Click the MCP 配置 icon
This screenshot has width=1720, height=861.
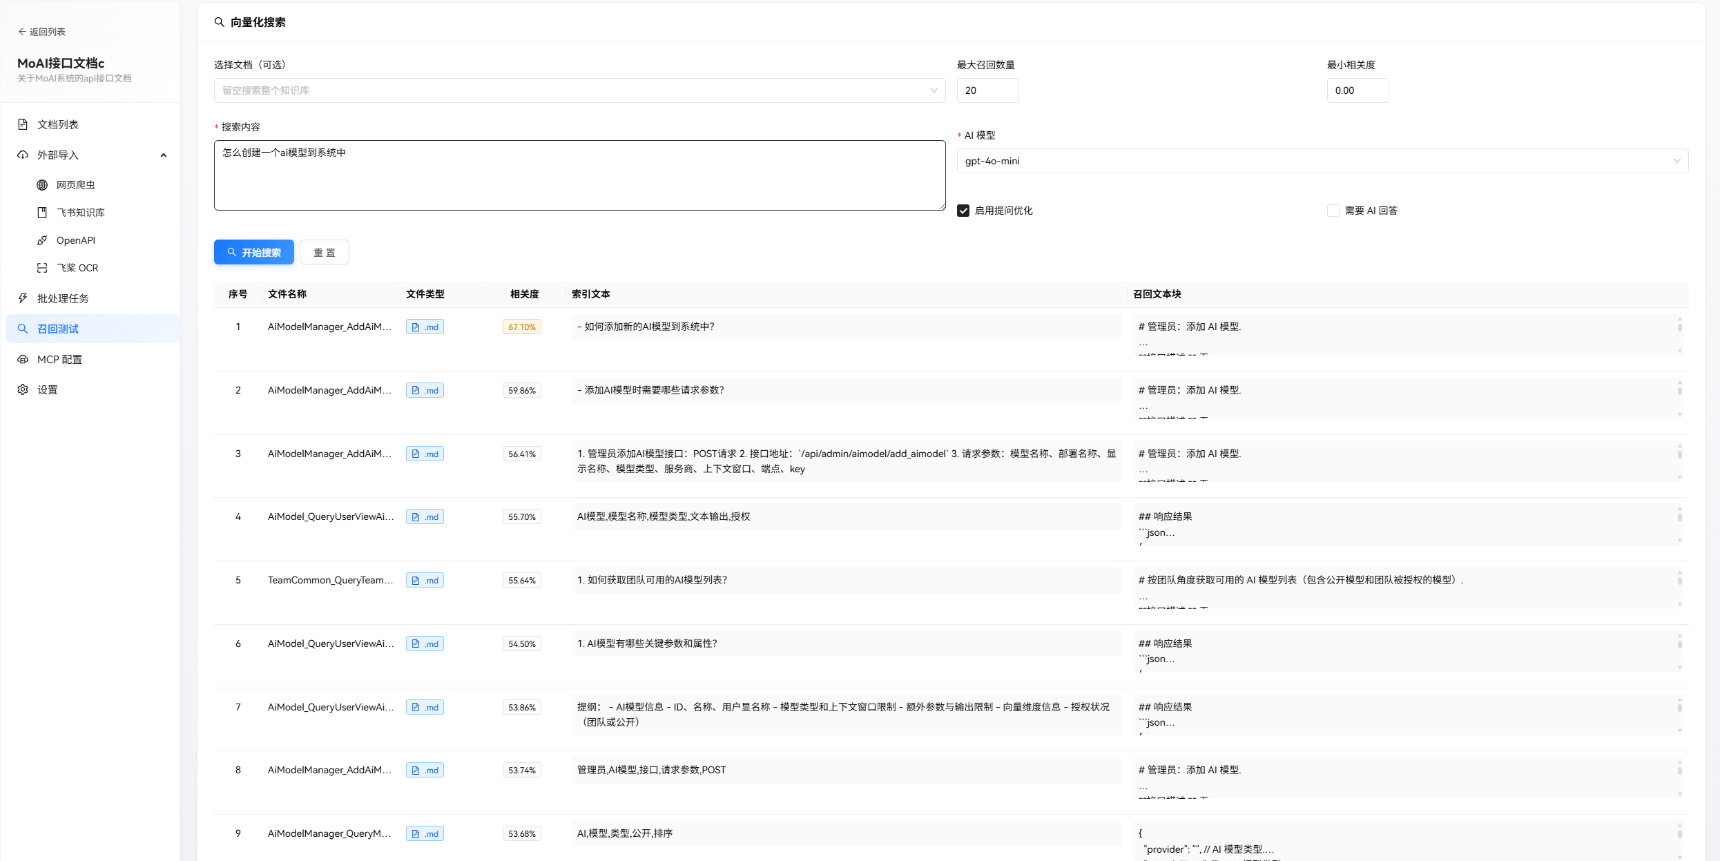tap(23, 359)
